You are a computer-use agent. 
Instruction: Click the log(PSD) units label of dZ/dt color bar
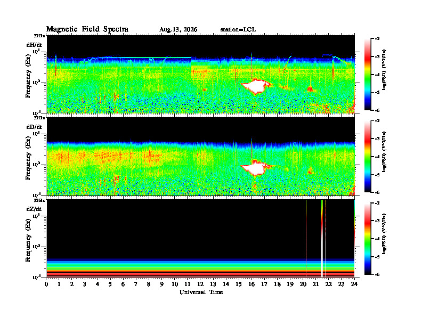coord(384,234)
